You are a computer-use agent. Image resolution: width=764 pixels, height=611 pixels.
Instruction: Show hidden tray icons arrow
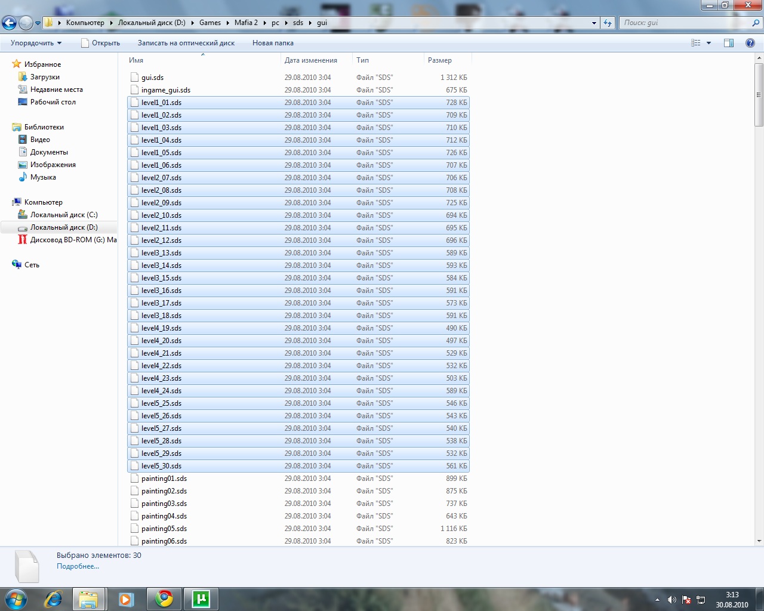[658, 600]
